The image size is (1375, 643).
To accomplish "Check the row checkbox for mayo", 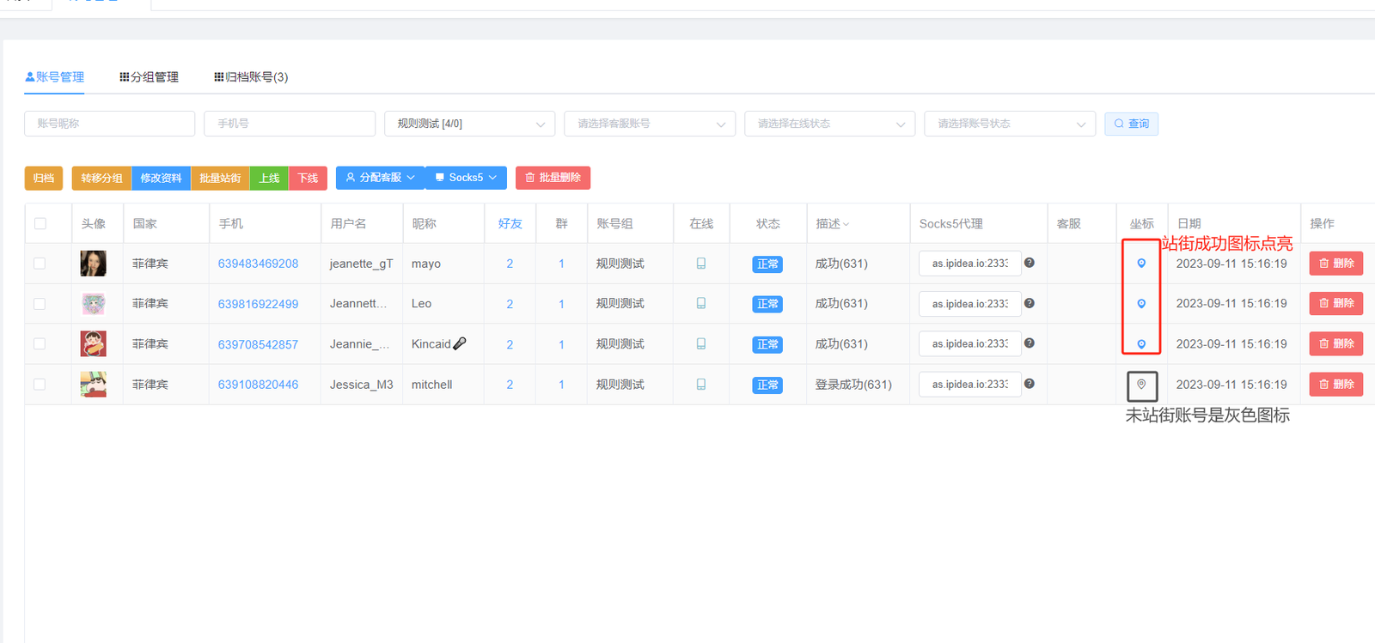I will (x=40, y=264).
